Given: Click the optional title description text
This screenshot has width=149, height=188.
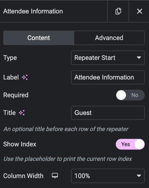Looking at the screenshot, I should click(66, 129).
